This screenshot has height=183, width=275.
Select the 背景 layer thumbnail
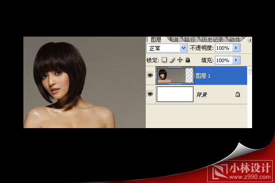coord(175,94)
